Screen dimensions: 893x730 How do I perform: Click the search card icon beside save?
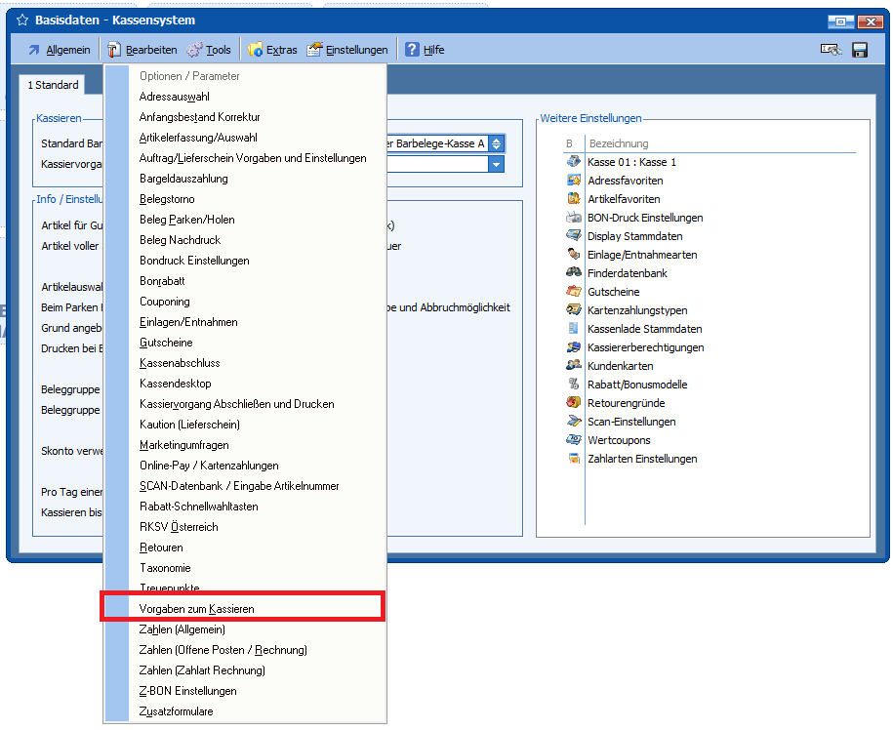click(x=831, y=50)
